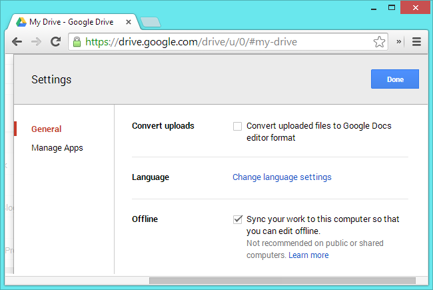Bookmark this page with the star icon
433x290 pixels.
379,42
